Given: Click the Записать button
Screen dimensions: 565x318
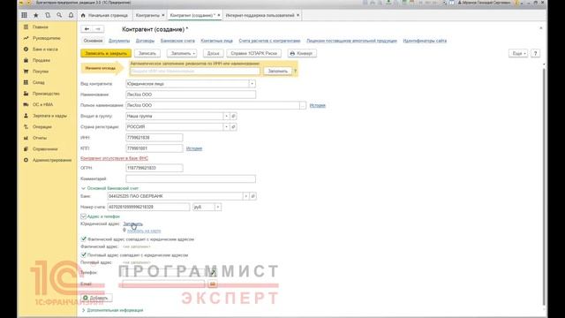Looking at the screenshot, I should click(x=147, y=53).
